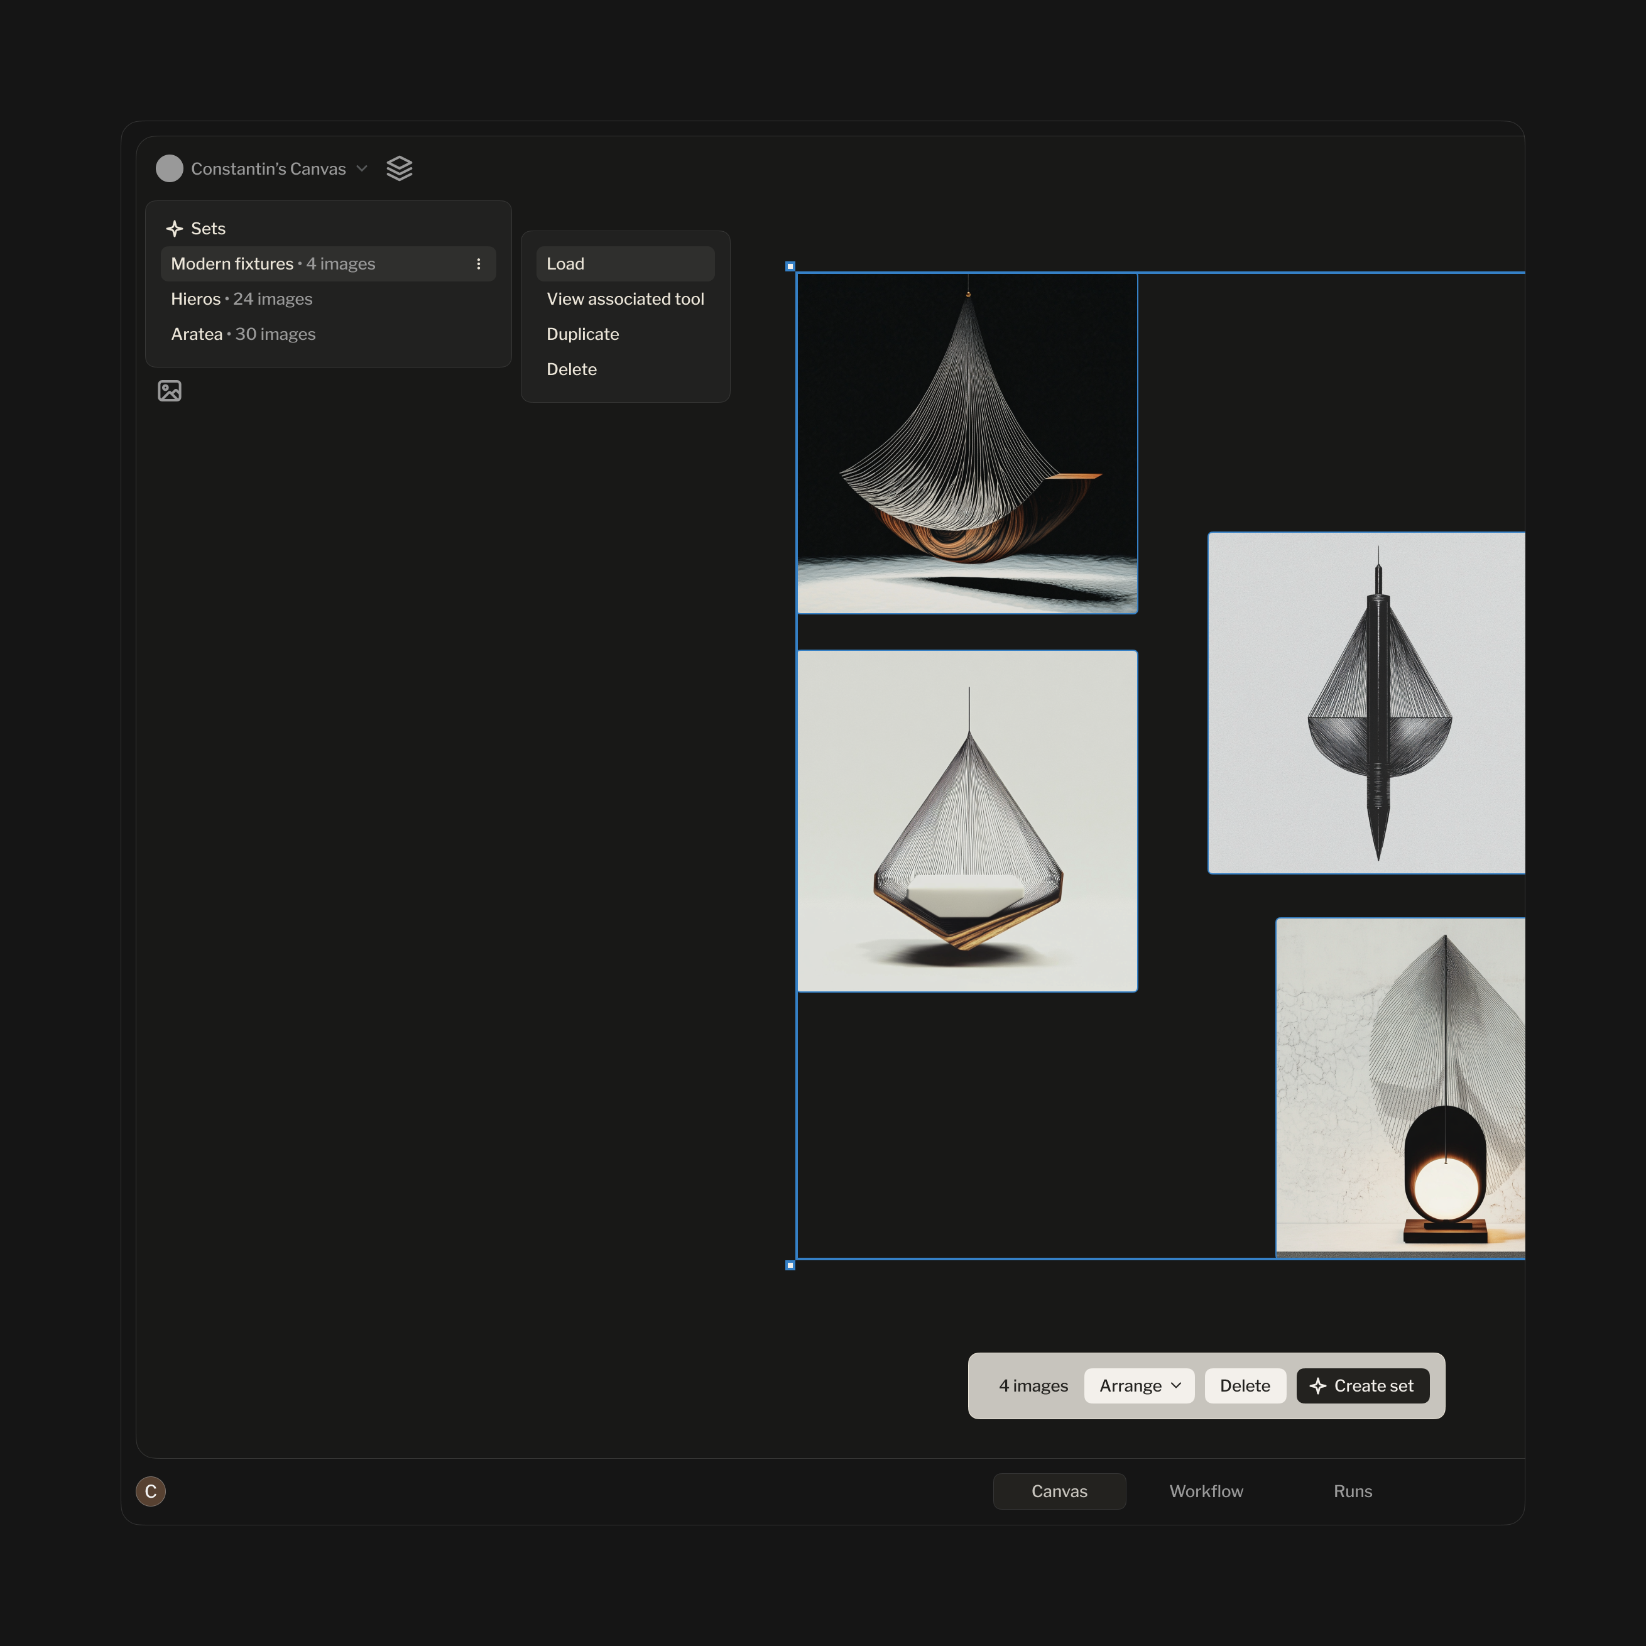Click the top-left selection handle

click(x=790, y=266)
